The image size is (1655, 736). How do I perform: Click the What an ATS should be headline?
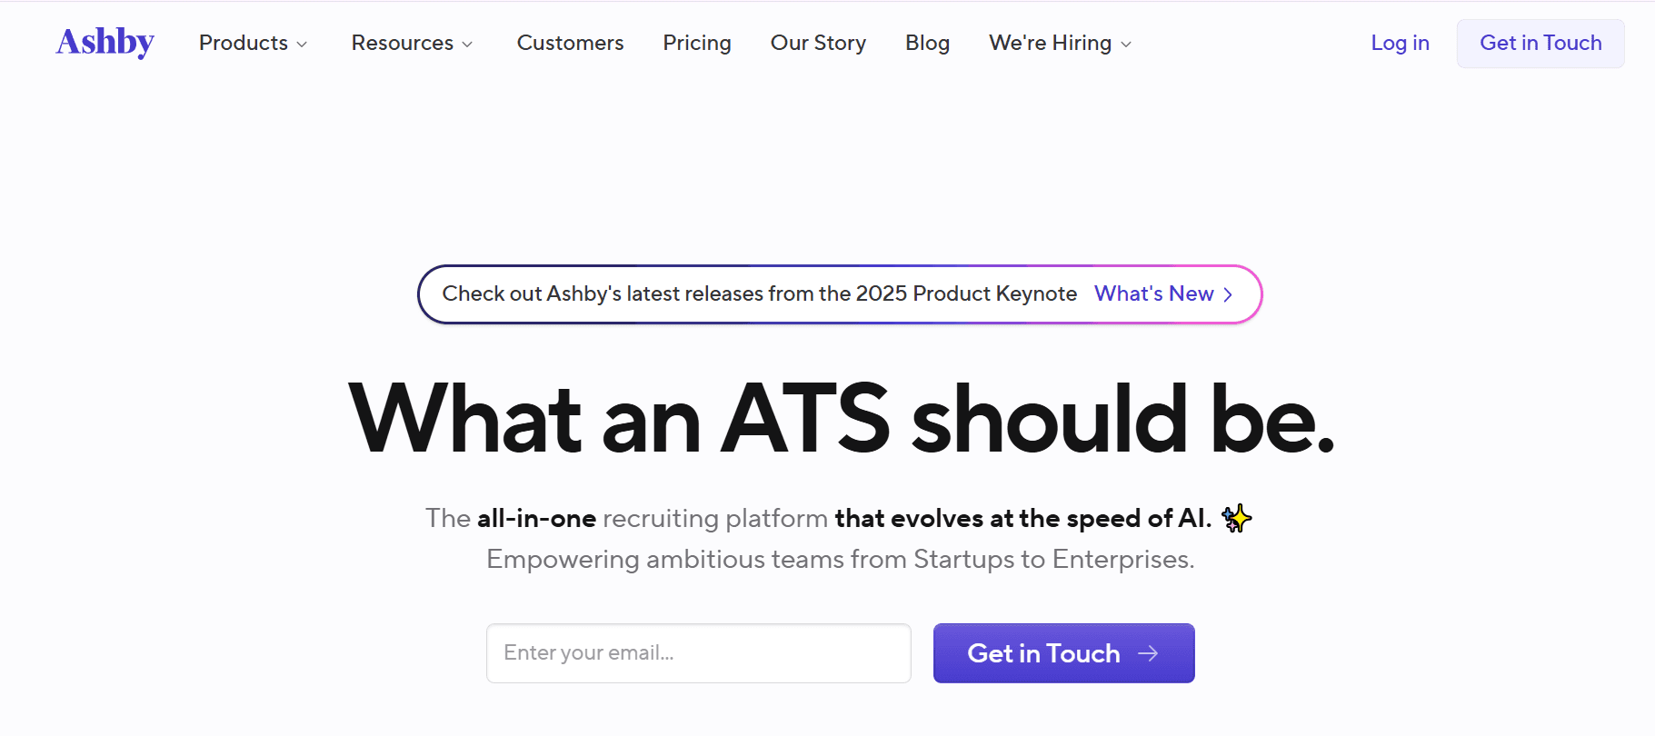(842, 418)
